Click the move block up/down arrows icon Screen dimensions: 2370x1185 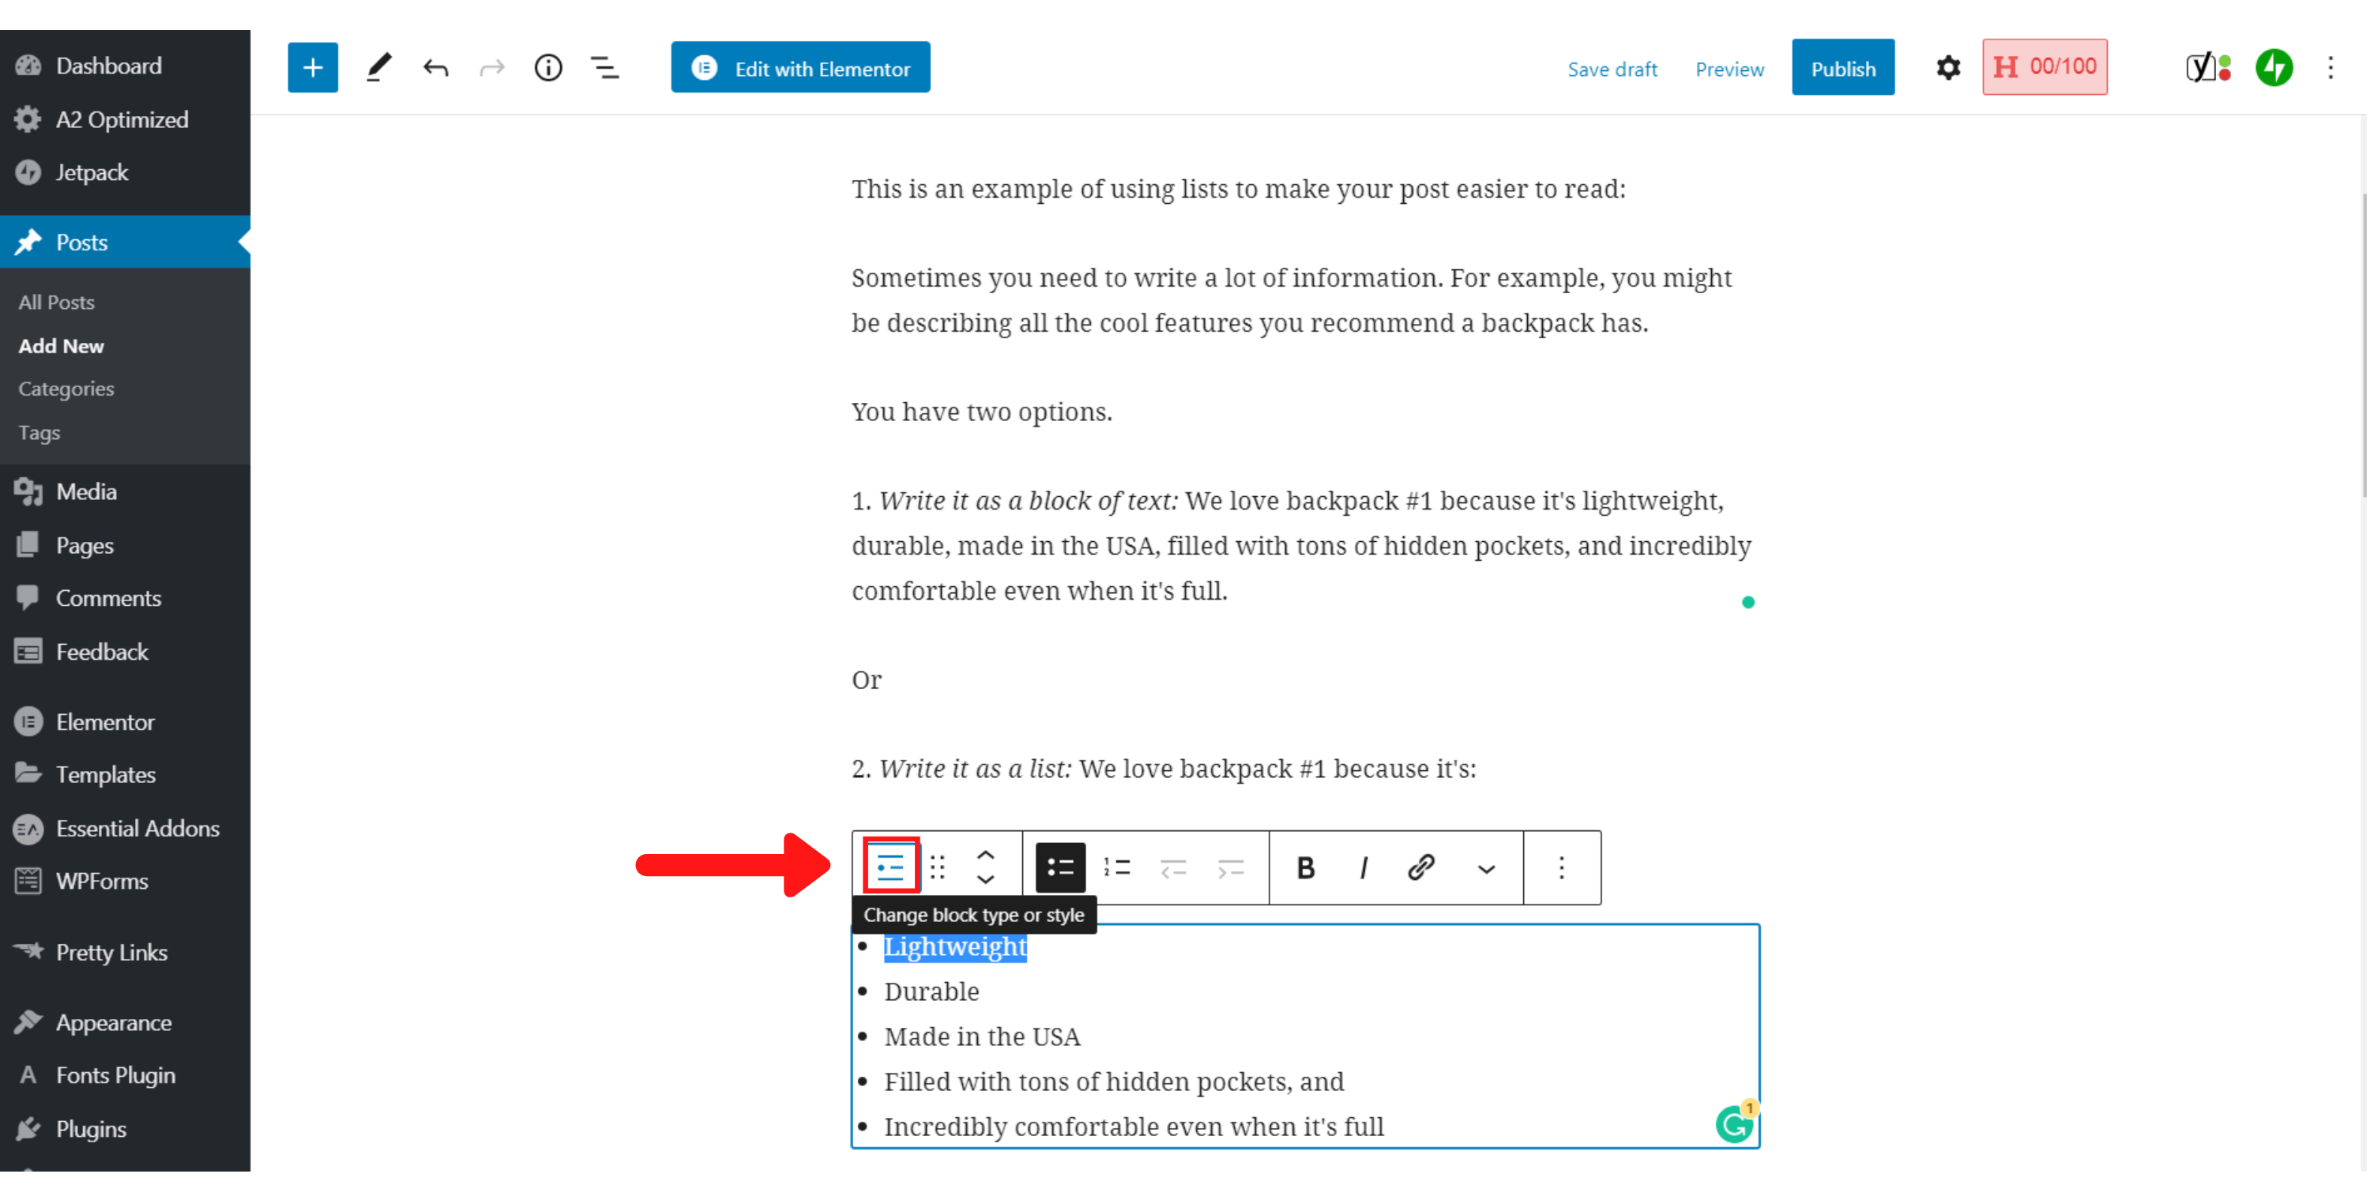coord(984,866)
